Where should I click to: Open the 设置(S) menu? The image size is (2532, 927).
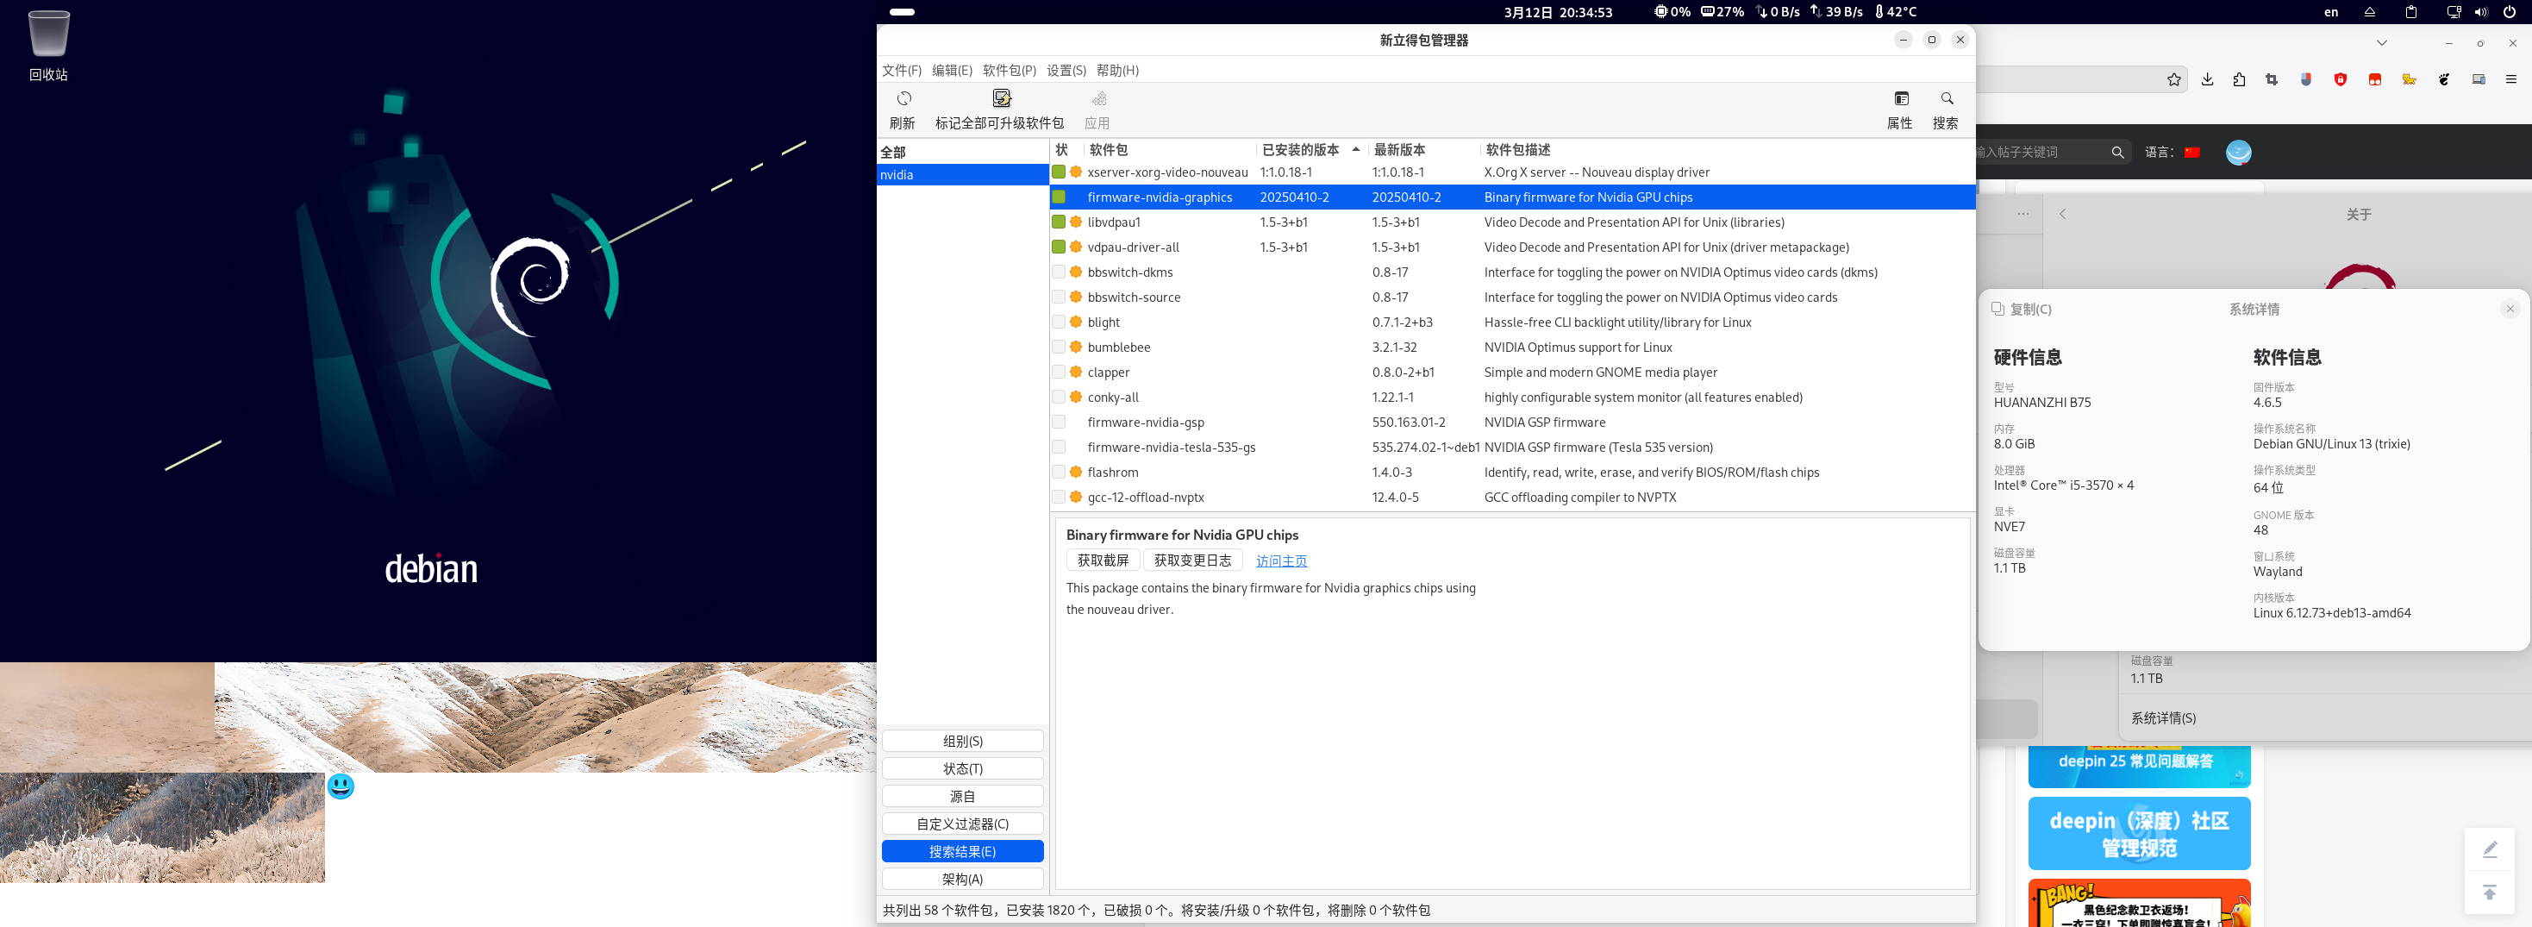(1065, 70)
